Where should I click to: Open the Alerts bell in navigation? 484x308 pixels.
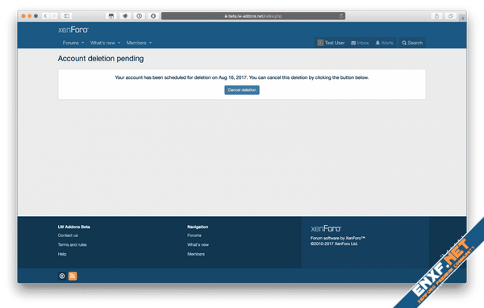tap(384, 43)
